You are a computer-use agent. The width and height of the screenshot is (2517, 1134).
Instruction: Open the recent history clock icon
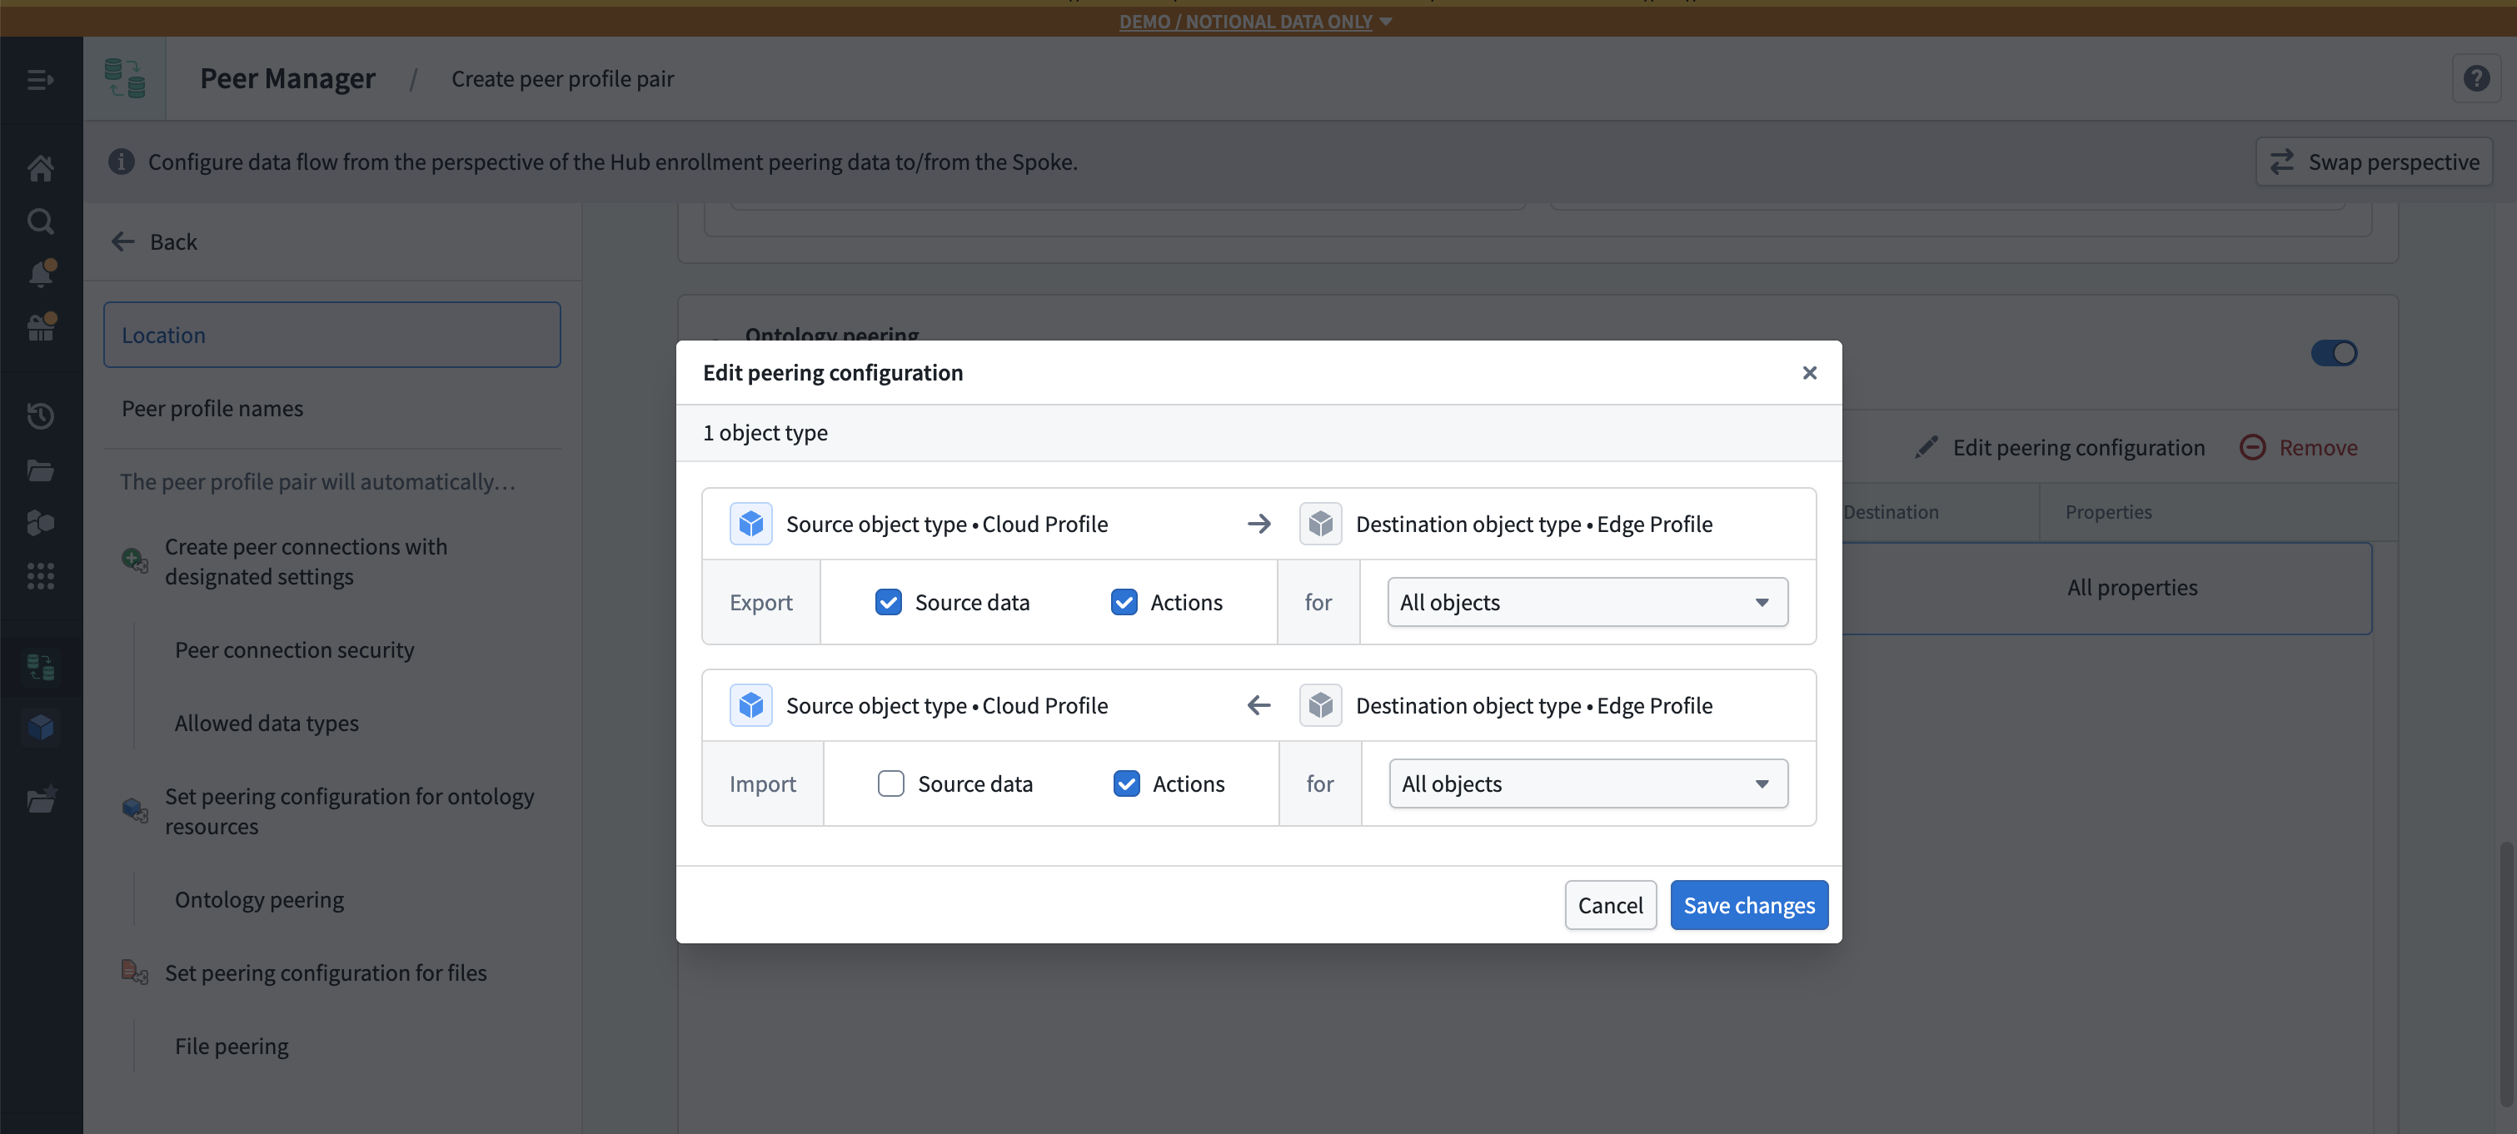click(40, 416)
